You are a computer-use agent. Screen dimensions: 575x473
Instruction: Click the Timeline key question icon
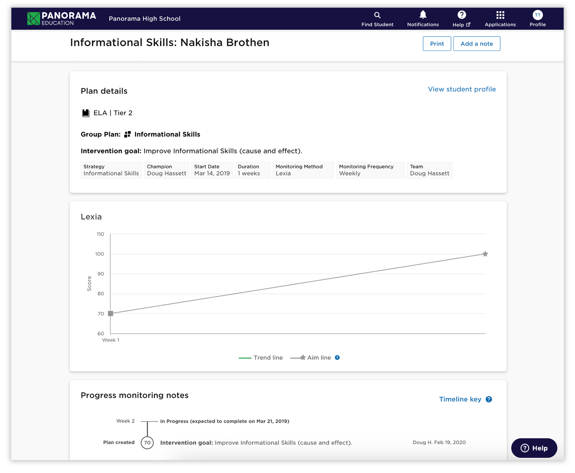489,399
